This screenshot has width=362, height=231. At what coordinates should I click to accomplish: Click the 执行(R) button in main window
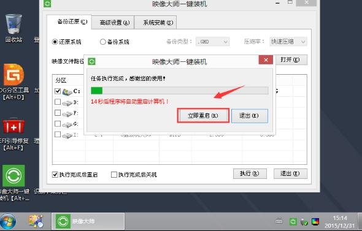tap(250, 173)
